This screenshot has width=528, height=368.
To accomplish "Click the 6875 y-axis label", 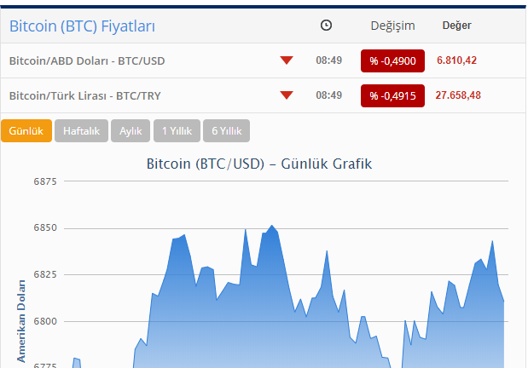I will pos(45,181).
